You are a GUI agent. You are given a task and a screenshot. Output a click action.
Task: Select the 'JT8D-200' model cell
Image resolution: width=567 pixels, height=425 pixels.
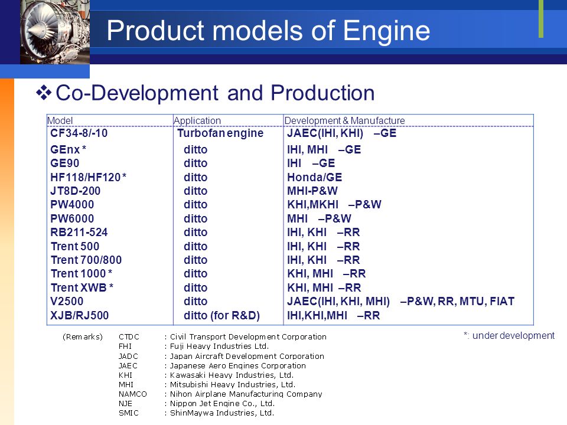75,191
